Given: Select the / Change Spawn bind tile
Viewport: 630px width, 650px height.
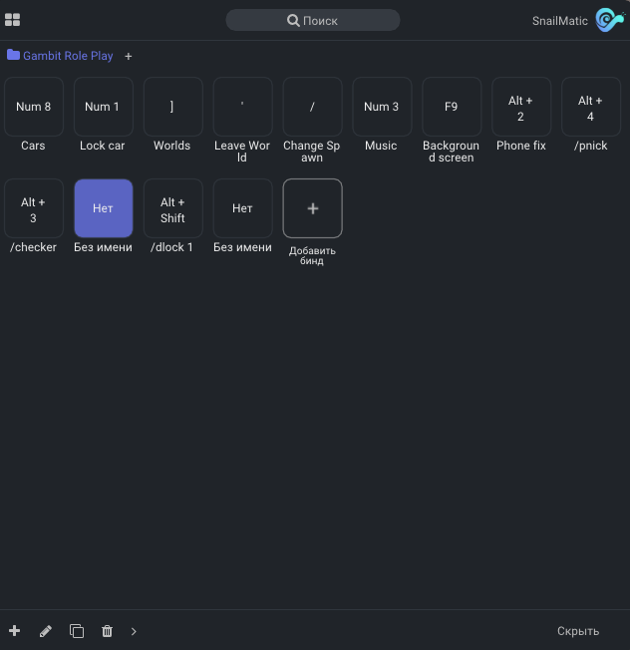Looking at the screenshot, I should coord(312,107).
